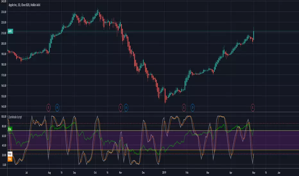Click the 16 date label between May and Jun
Viewport: 299px width, 176px height.
tap(266, 172)
